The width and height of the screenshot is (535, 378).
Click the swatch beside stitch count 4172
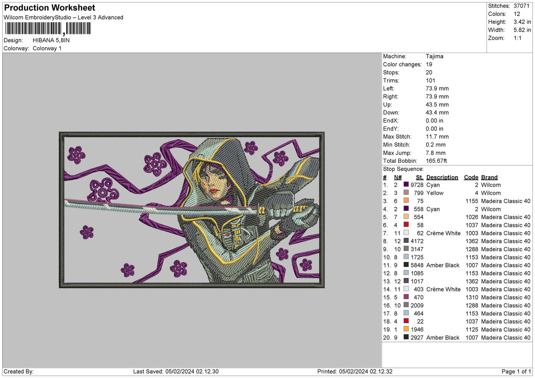(x=406, y=241)
